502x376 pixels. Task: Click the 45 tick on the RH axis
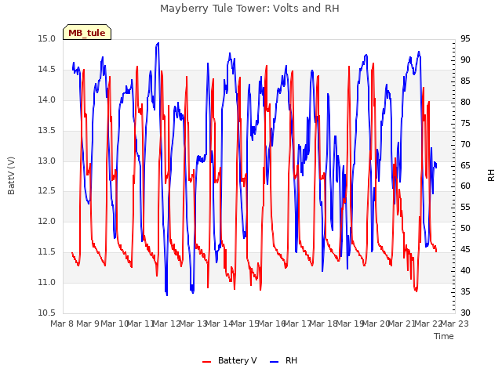465,249
